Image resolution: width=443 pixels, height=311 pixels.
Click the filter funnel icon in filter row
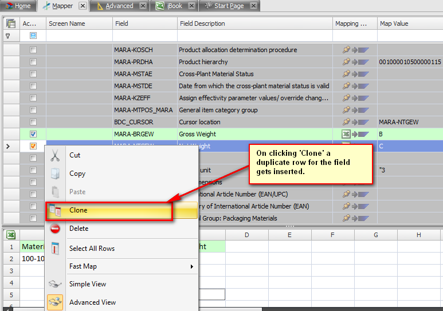point(8,36)
